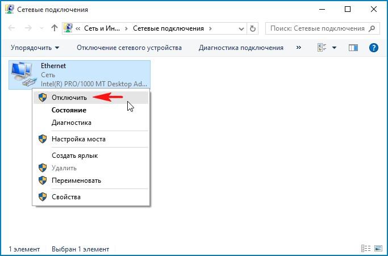Open the blue Help icon
388x256 pixels.
pos(373,48)
